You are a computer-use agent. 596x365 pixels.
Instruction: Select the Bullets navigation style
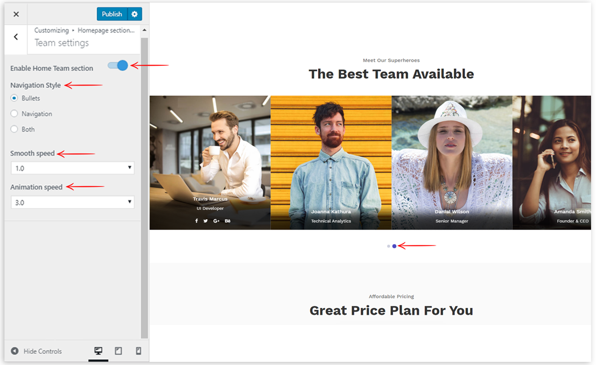[14, 98]
